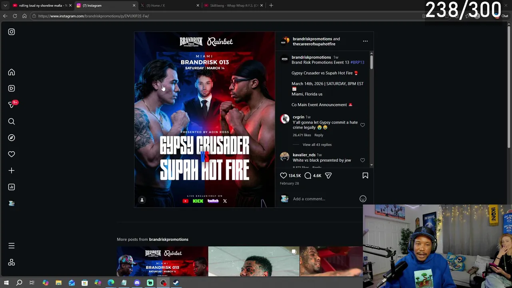The width and height of the screenshot is (512, 288).
Task: Expand View all 43 replies
Action: (x=317, y=144)
